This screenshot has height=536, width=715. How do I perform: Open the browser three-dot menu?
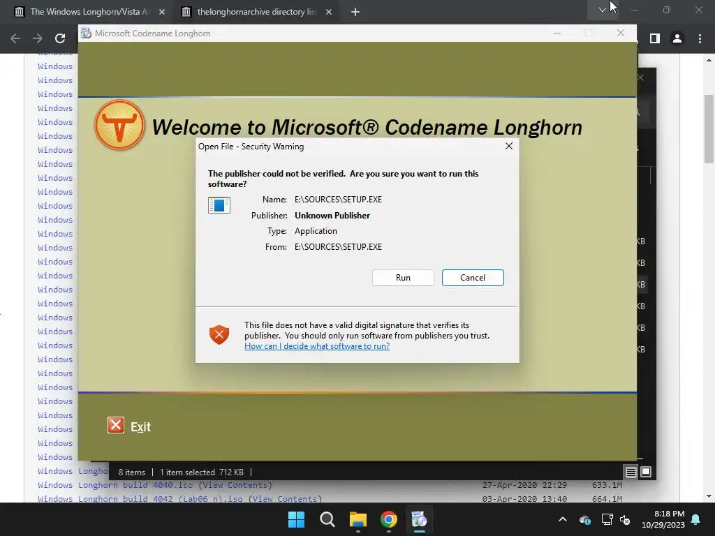[x=700, y=38]
